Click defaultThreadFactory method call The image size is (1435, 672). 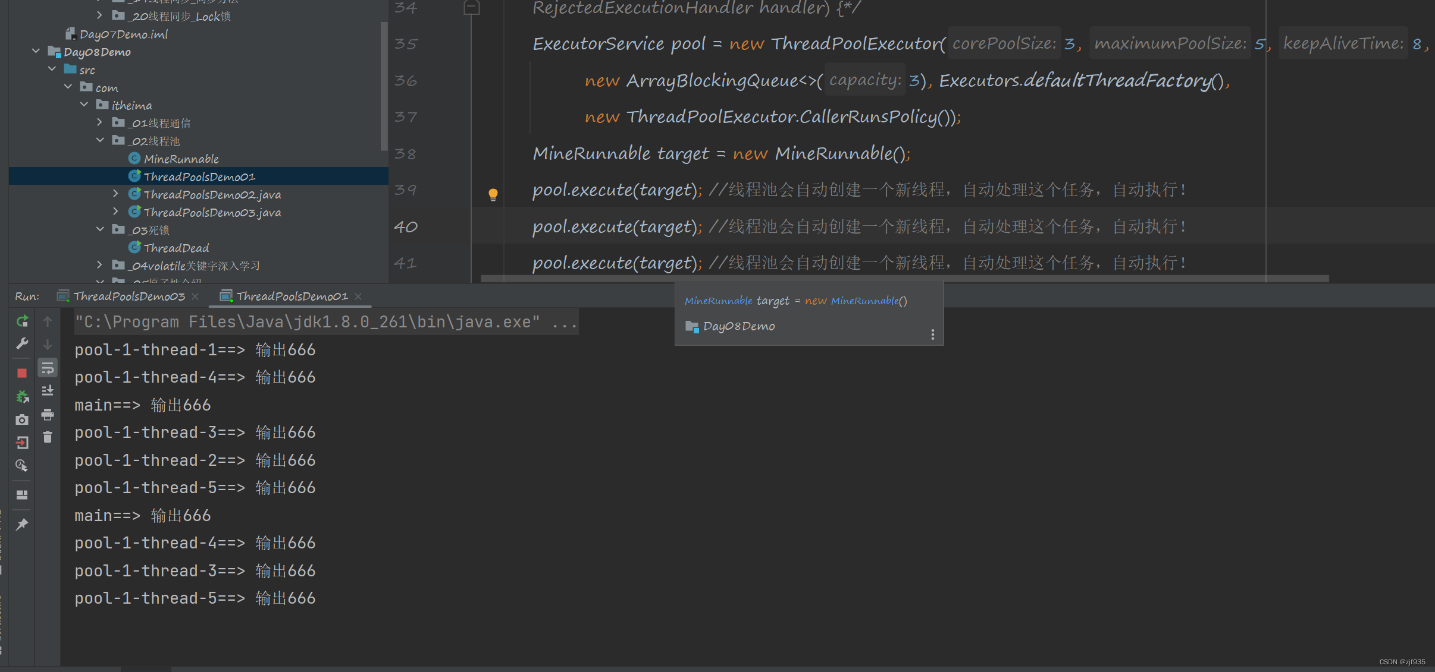point(1117,80)
